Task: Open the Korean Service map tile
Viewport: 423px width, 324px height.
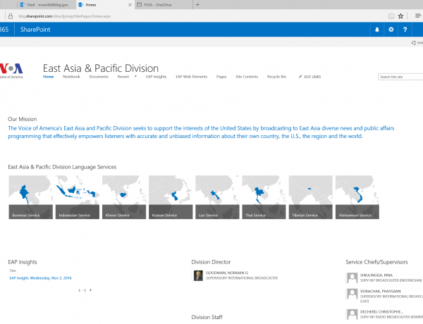Action: [171, 197]
